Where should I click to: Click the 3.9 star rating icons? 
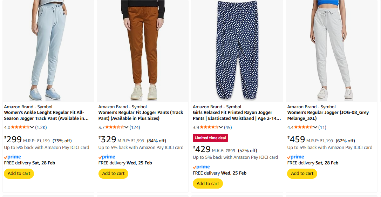click(x=209, y=127)
